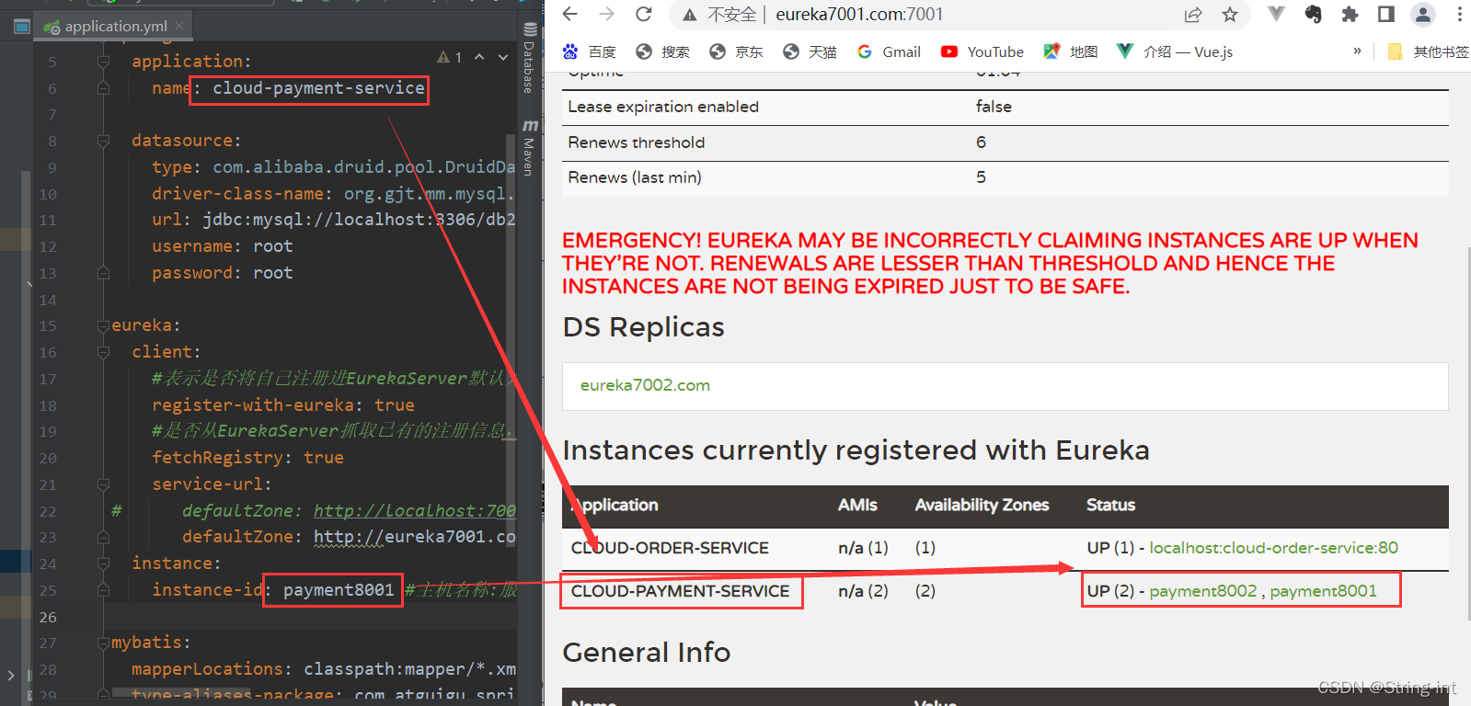Click the 'register-with-eureka: true' line

click(x=283, y=405)
